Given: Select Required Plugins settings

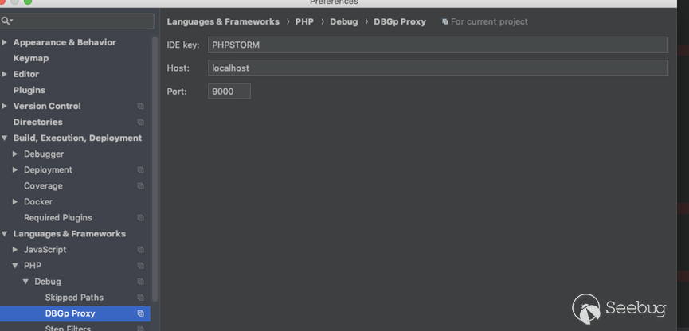Looking at the screenshot, I should tap(58, 218).
